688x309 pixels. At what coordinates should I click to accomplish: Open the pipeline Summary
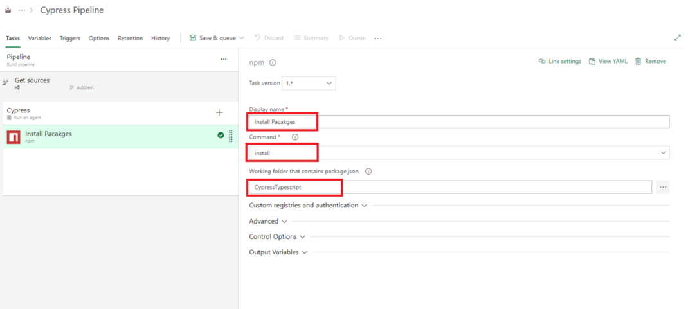tap(311, 38)
